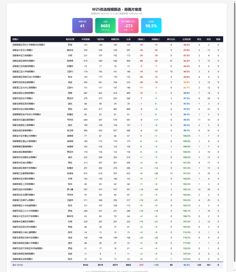This screenshot has width=236, height=272.
Task: Click the cell value "311"
Action: click(x=86, y=200)
